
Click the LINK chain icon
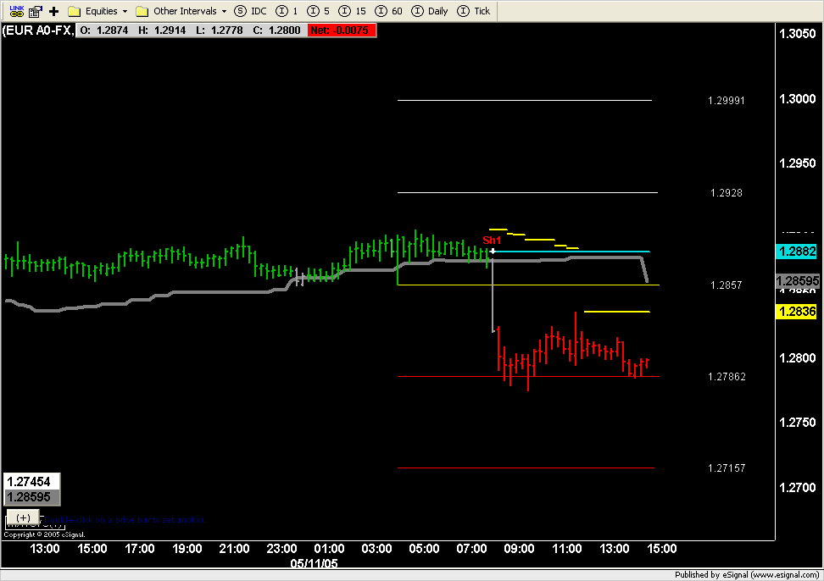pos(17,11)
